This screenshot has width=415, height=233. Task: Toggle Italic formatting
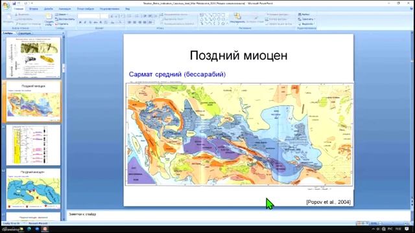click(85, 23)
